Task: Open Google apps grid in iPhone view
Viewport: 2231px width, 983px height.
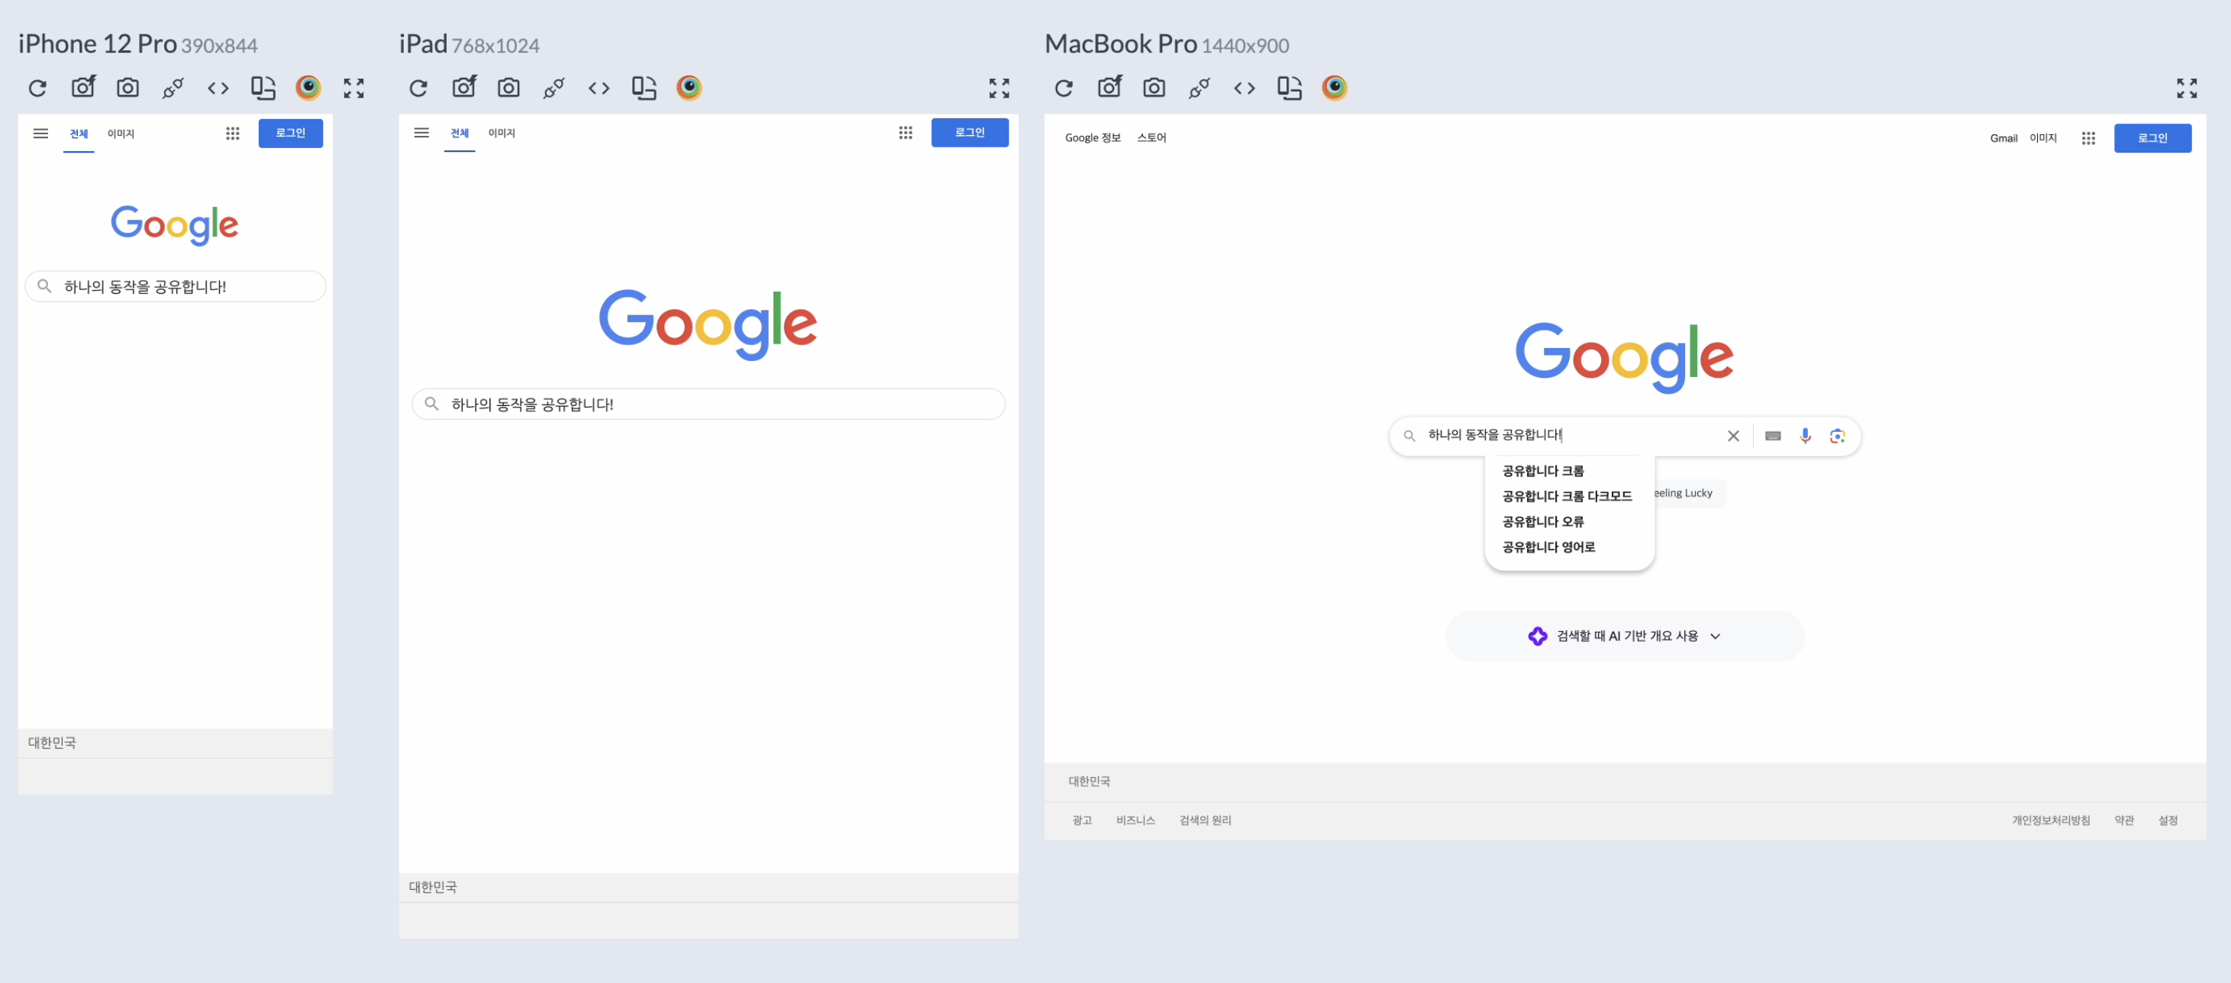Action: (233, 134)
